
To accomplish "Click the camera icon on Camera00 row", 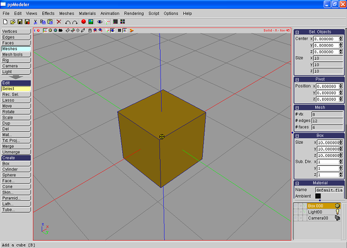I will [337, 218].
